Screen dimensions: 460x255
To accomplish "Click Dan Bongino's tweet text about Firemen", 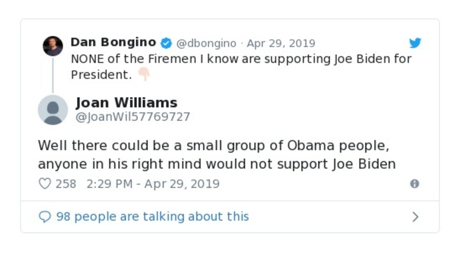I will click(x=241, y=59).
